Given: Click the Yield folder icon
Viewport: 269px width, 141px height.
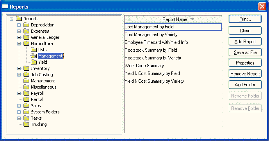Looking at the screenshot, I should [x=34, y=62].
